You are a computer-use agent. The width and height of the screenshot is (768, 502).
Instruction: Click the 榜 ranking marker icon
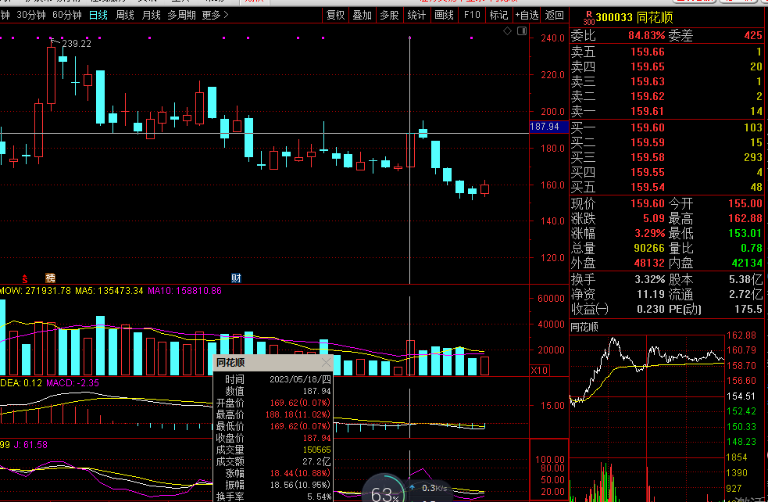[51, 278]
